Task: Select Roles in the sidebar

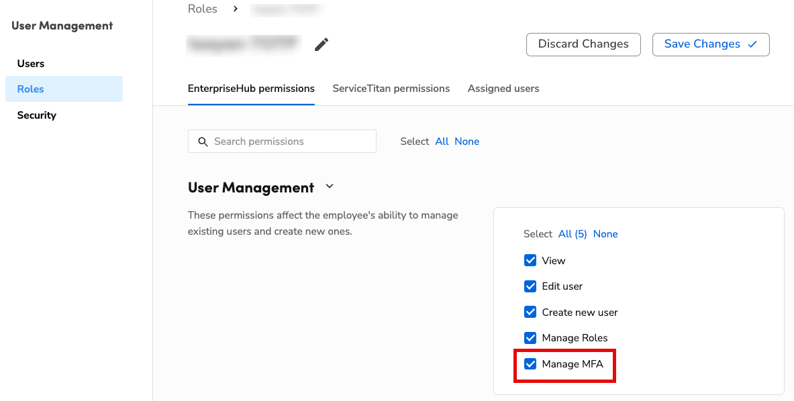Action: click(64, 89)
